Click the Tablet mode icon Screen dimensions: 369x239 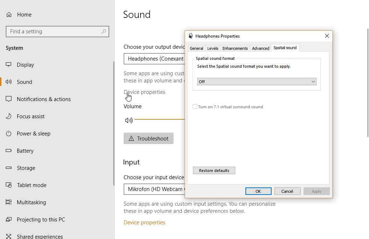[x=9, y=185]
